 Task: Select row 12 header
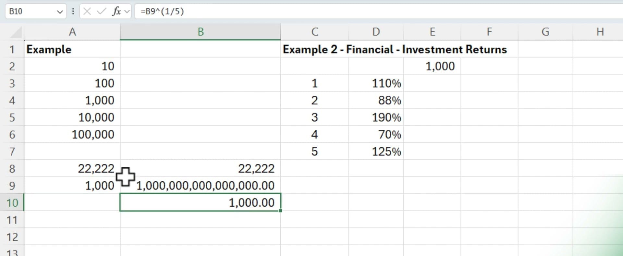click(x=12, y=237)
